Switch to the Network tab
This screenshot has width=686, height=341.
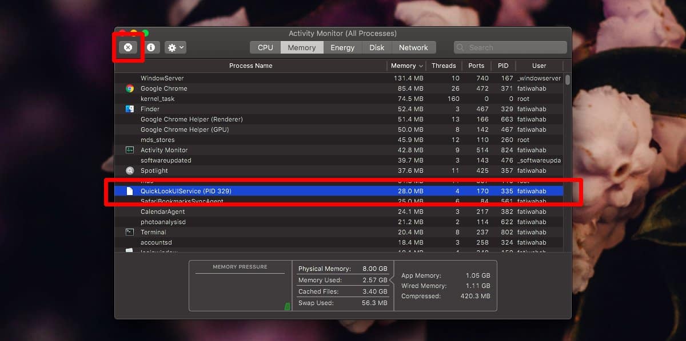413,47
